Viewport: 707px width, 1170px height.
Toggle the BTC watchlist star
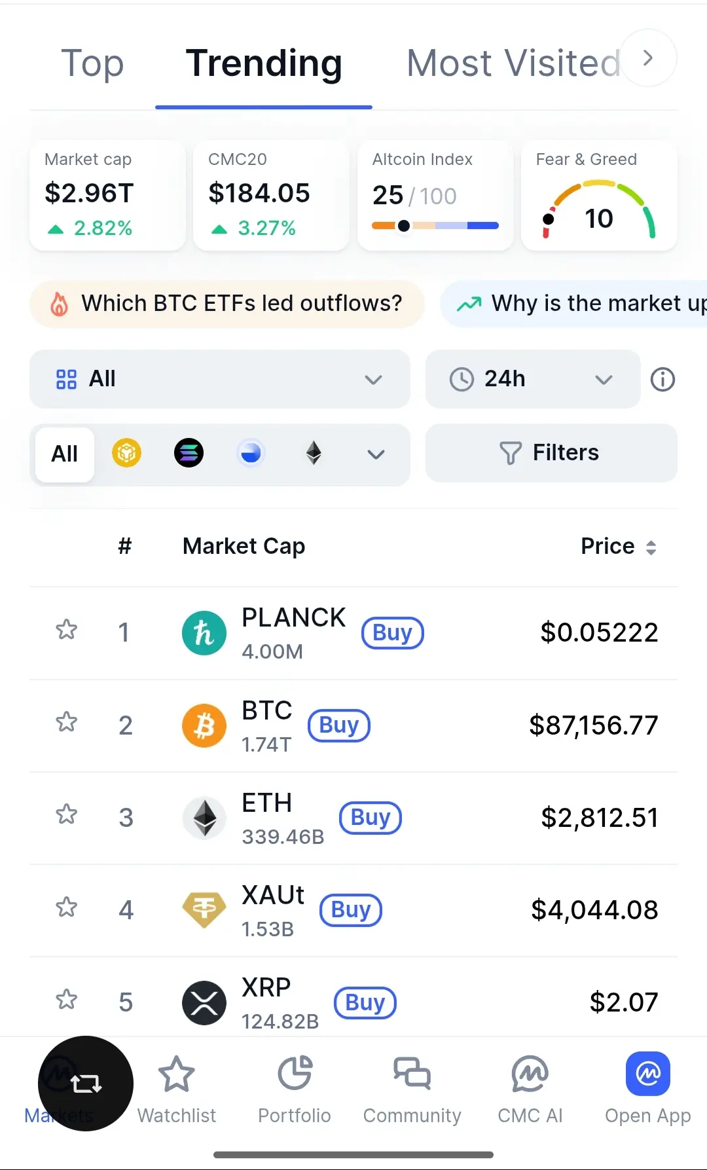coord(67,723)
